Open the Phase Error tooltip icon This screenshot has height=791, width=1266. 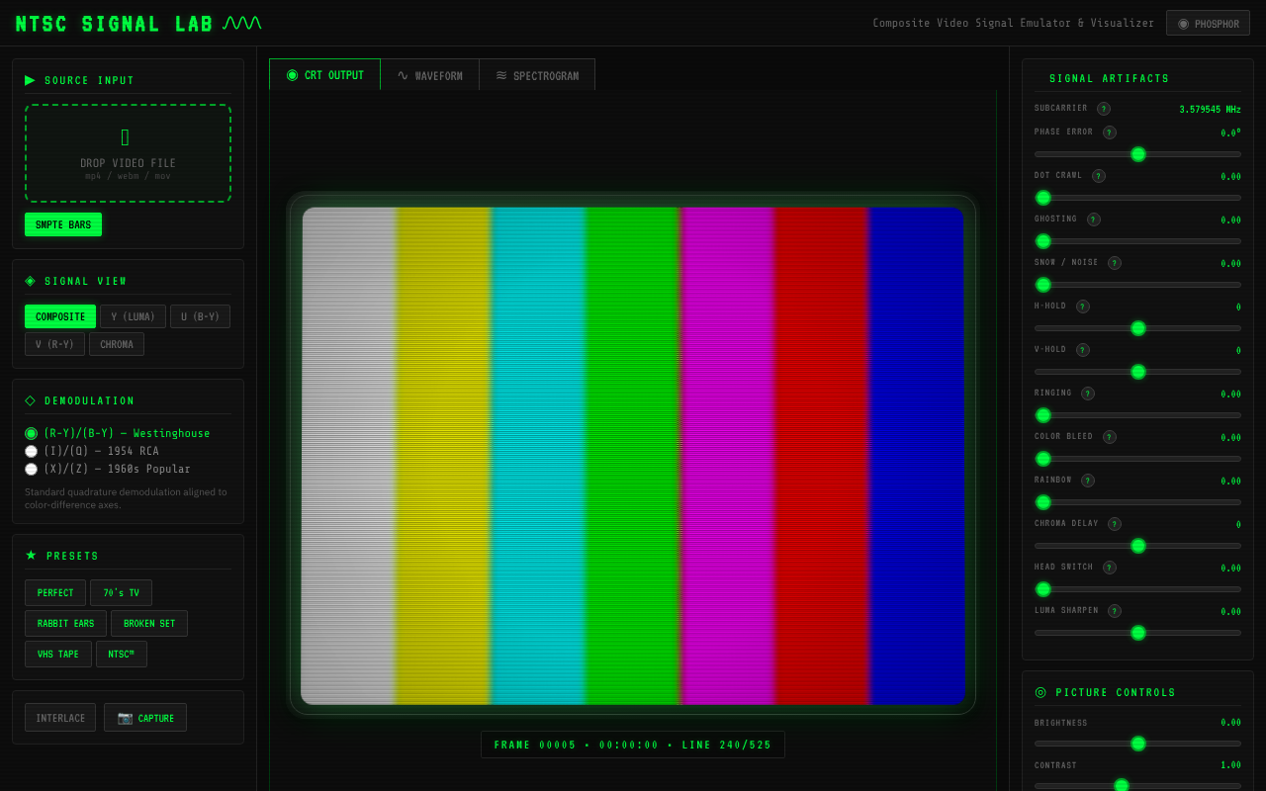1109,132
